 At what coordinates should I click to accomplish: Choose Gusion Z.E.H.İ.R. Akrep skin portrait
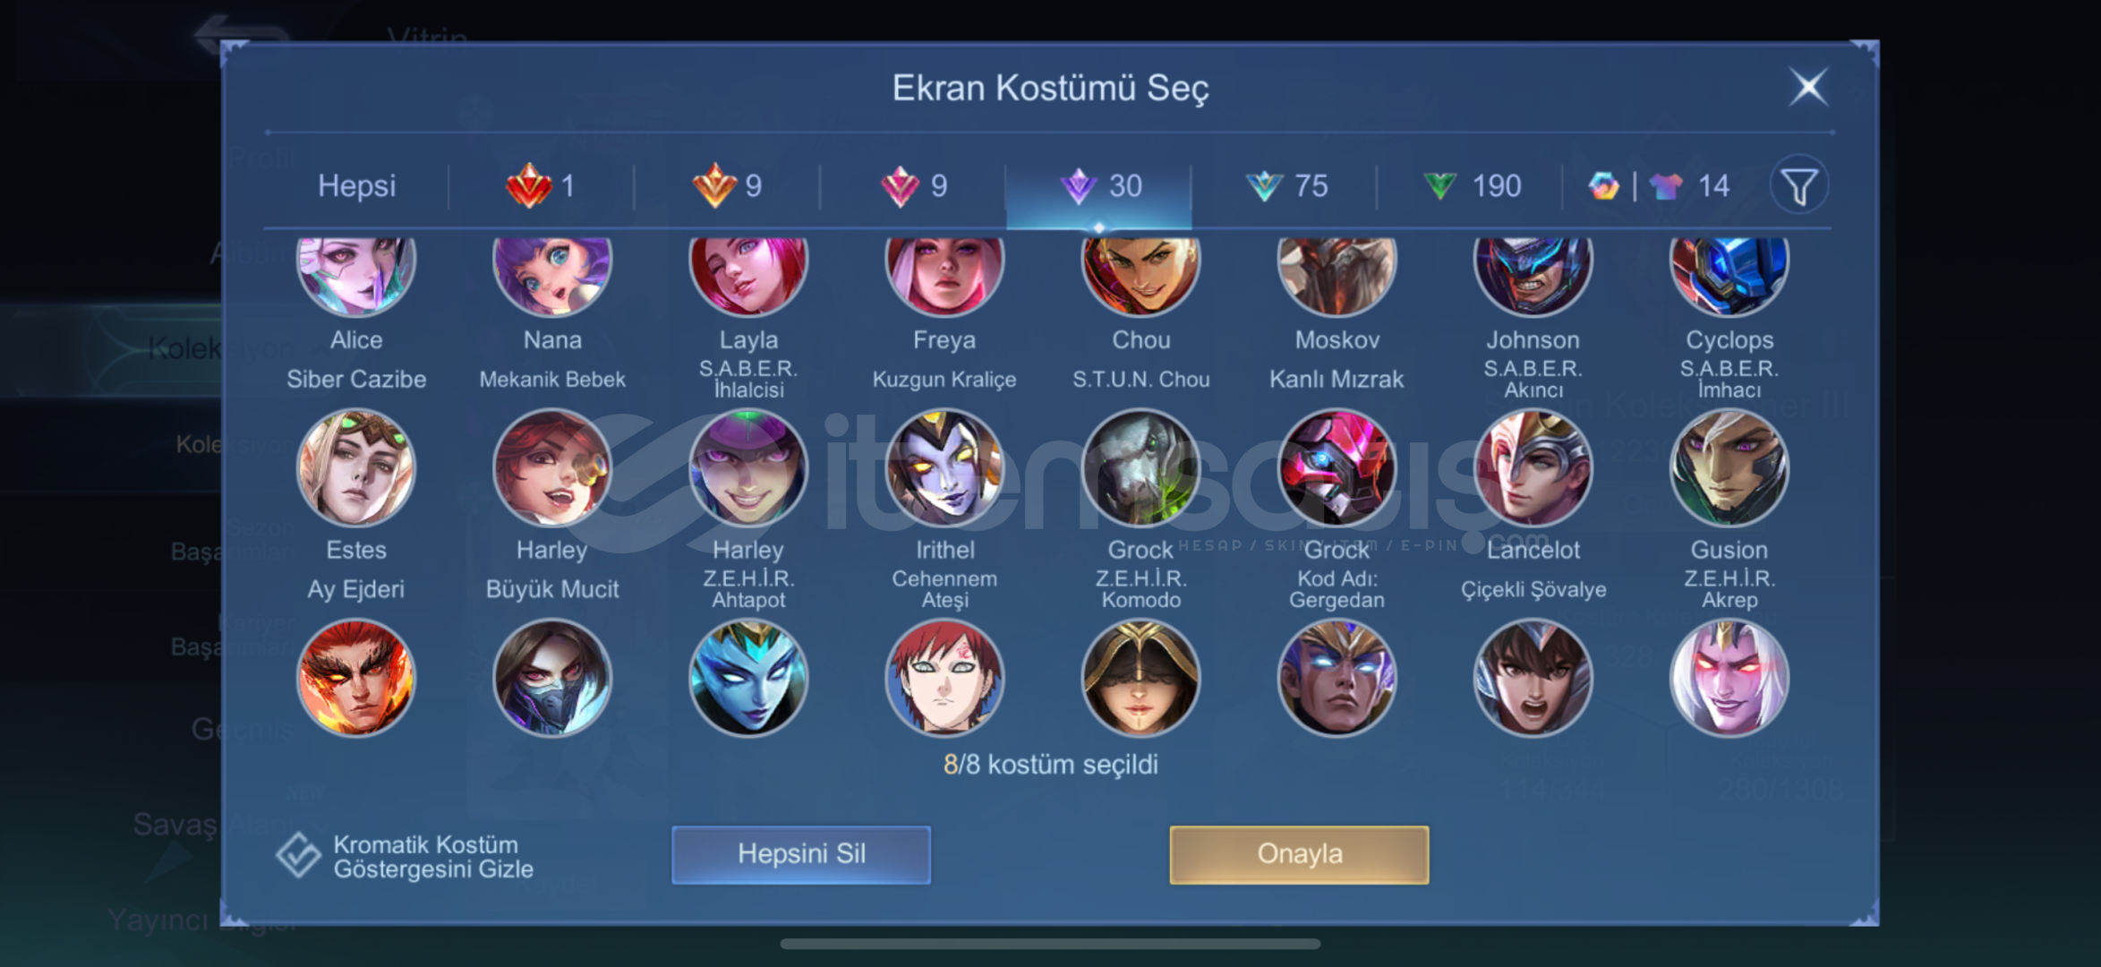[1729, 467]
